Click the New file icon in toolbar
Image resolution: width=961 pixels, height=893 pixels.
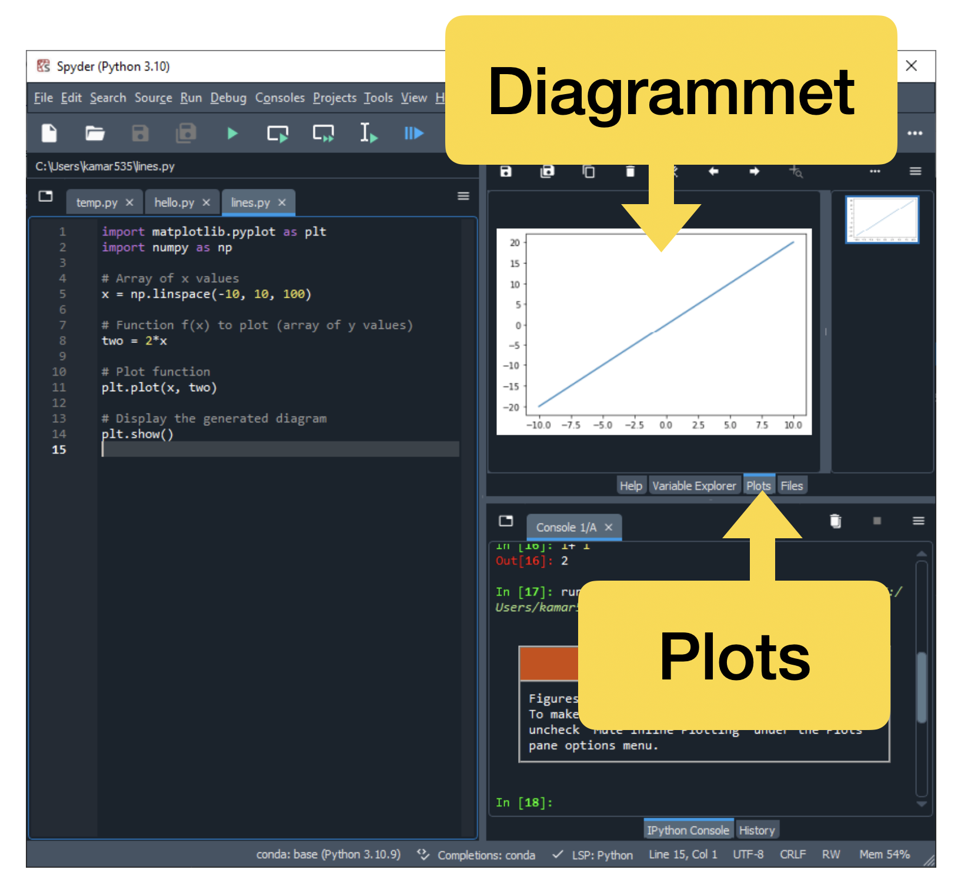coord(49,134)
